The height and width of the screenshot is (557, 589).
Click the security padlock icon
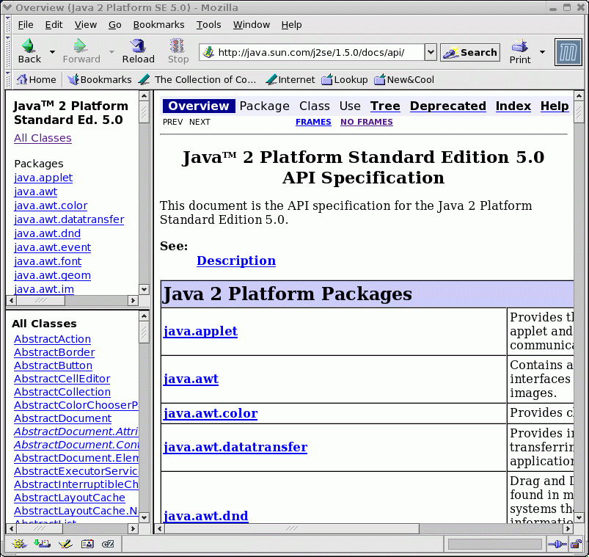[576, 544]
